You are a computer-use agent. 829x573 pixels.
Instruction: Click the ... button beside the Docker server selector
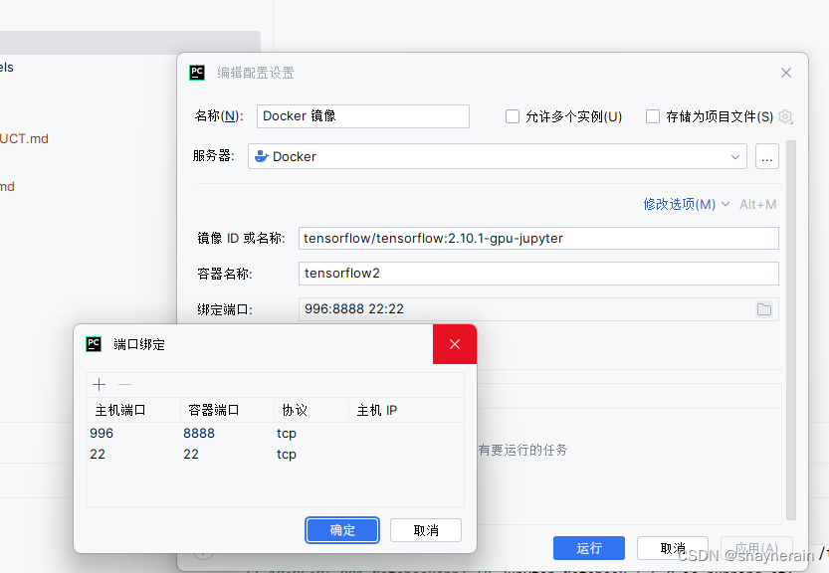click(766, 156)
